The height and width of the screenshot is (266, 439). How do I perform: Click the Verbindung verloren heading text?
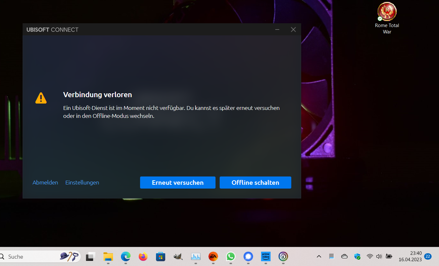click(97, 95)
